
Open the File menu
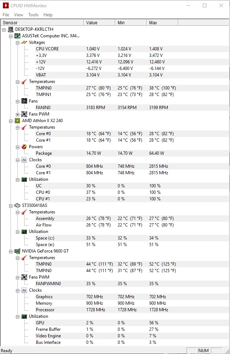[6, 15]
